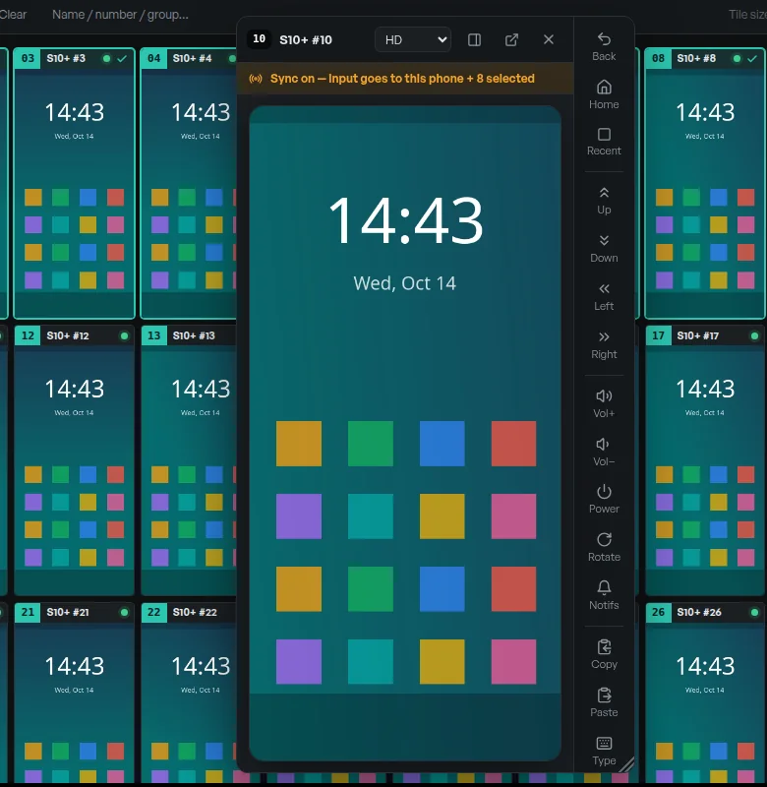
Task: Click the Sync on broadcast icon
Action: pos(256,79)
